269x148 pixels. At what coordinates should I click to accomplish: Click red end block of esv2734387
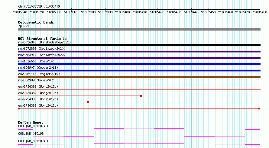(141, 96)
